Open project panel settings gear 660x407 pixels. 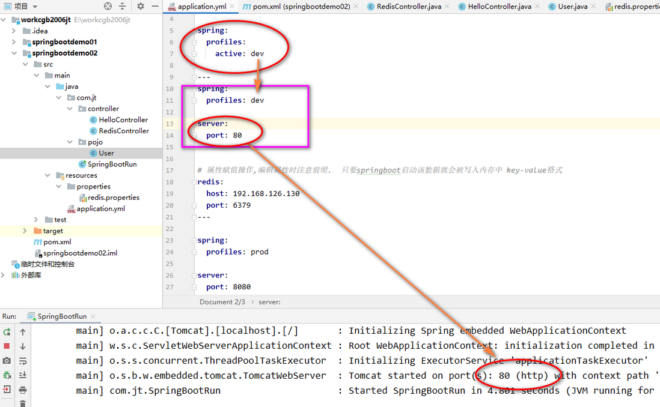pyautogui.click(x=141, y=6)
